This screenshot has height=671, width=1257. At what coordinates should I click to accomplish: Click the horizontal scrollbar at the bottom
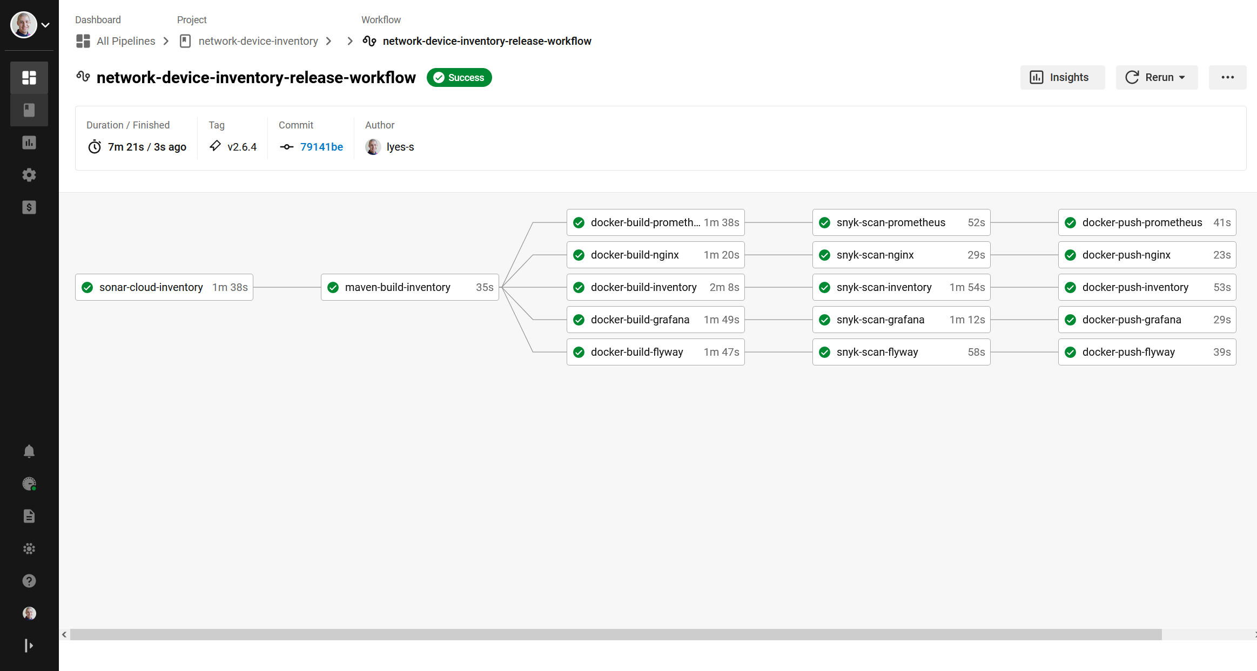coord(616,635)
